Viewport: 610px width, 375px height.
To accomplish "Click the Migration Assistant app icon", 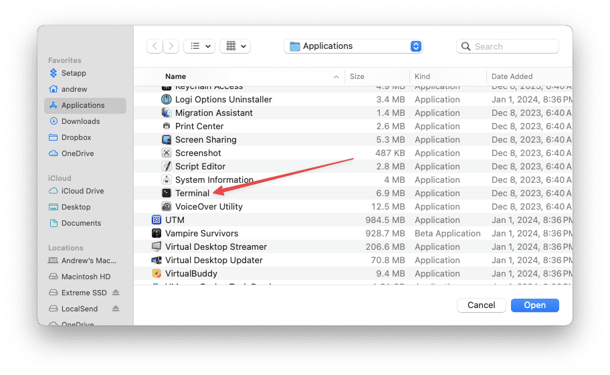I will coord(166,113).
